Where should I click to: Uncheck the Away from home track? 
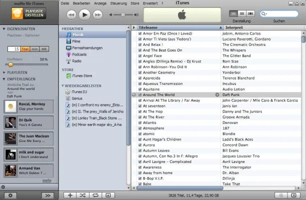tap(140, 173)
